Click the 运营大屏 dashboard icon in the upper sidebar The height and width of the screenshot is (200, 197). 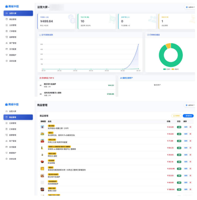point(7,13)
